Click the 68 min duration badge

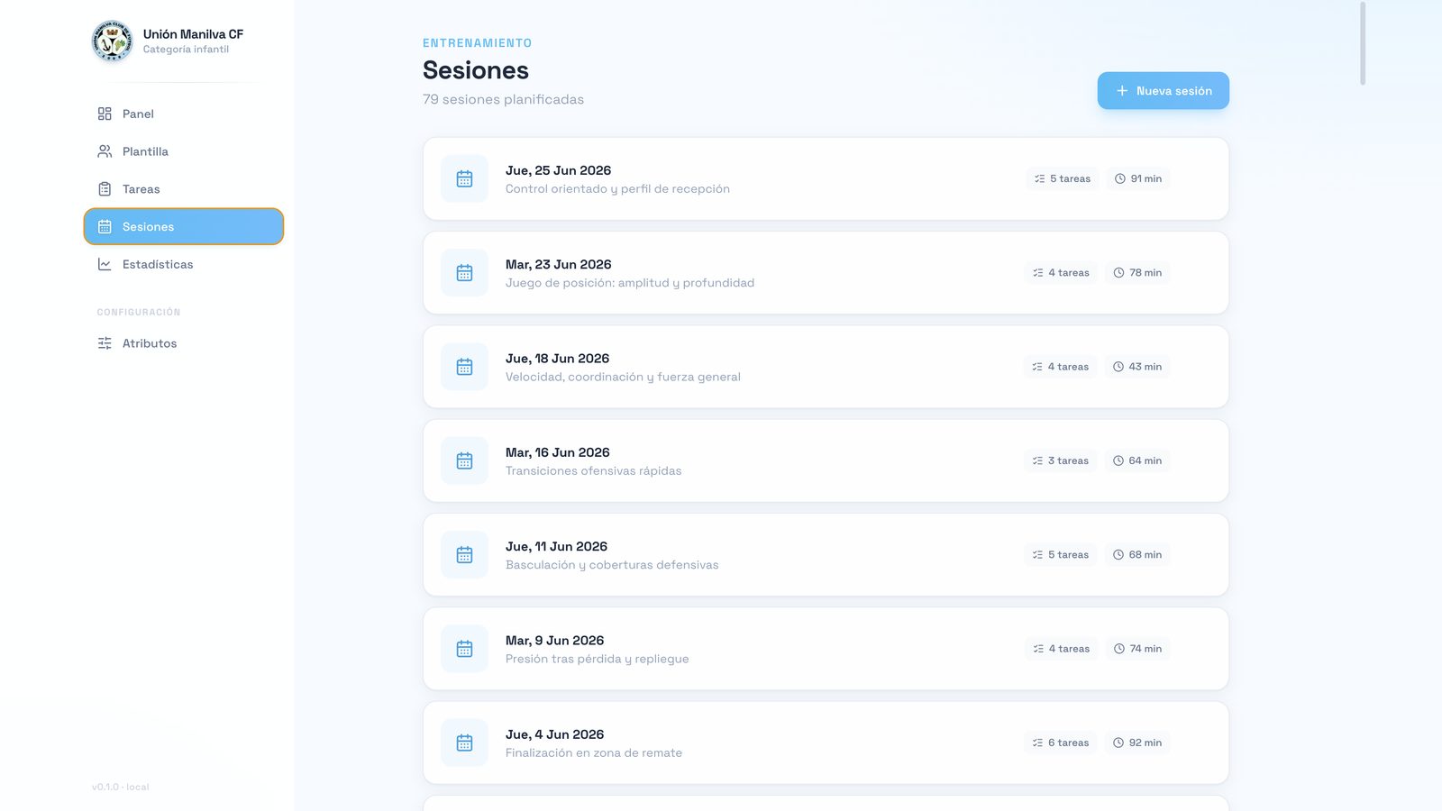1137,555
